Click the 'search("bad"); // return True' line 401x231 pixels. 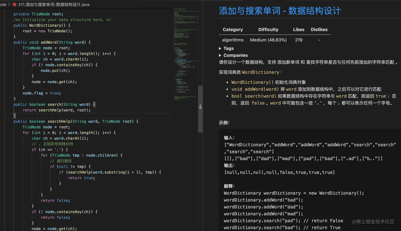282,228
